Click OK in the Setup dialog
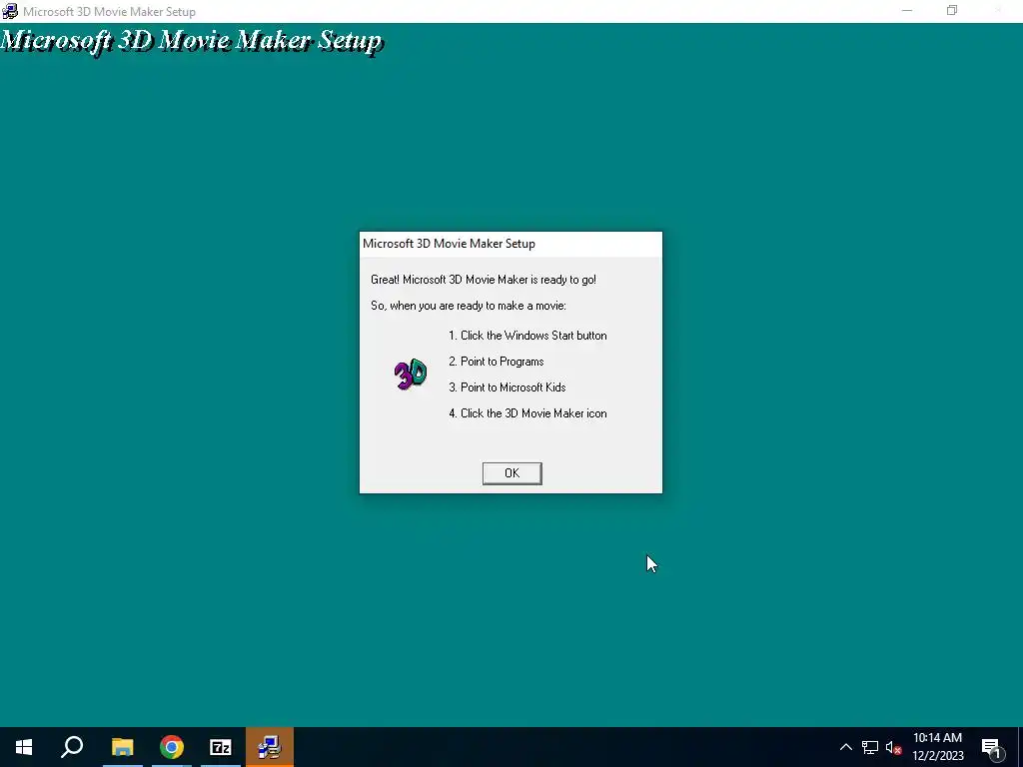1023x767 pixels. pos(511,473)
